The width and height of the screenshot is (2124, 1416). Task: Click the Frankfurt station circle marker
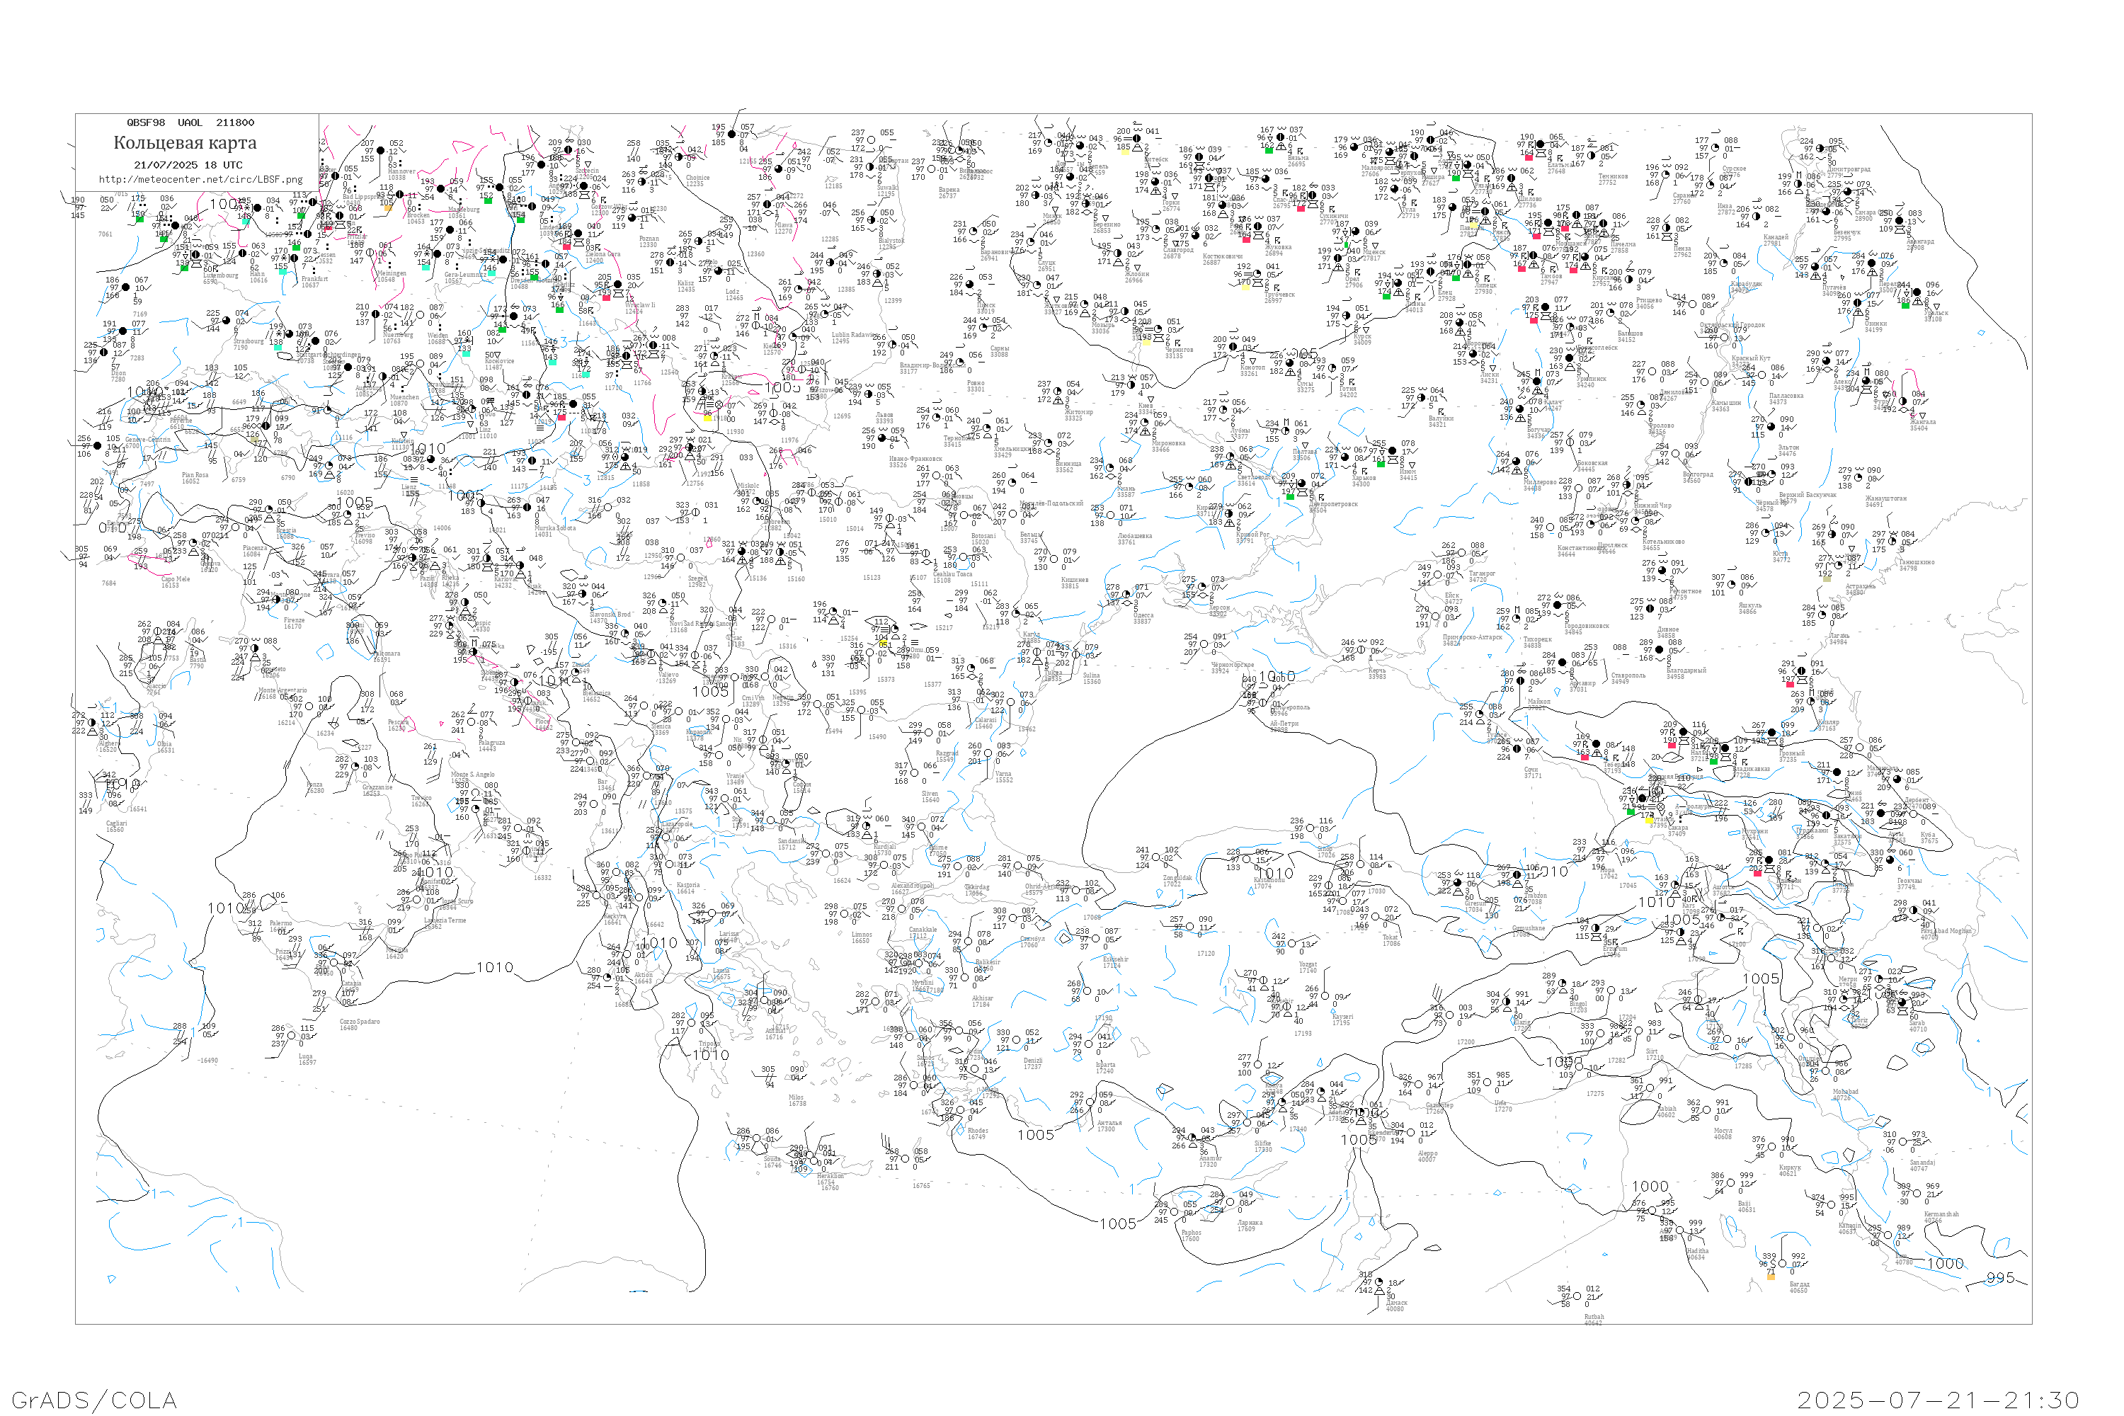click(x=294, y=258)
